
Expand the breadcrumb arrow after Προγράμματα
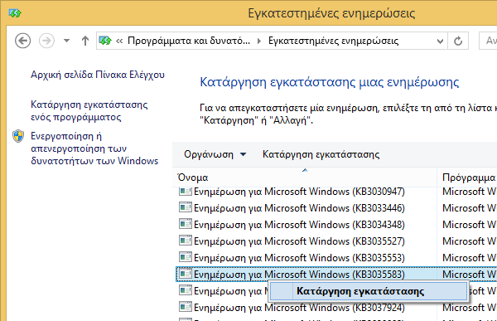(x=259, y=41)
